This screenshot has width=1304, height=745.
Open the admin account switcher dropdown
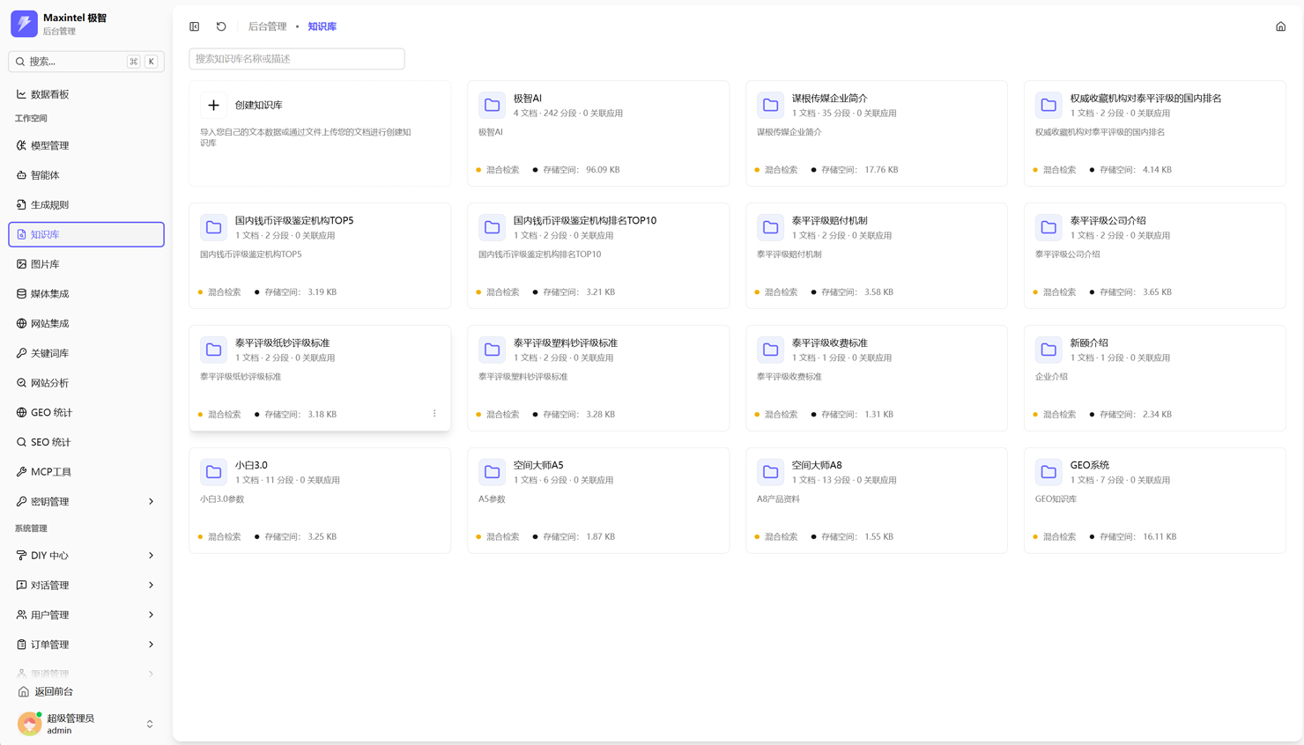coord(149,724)
